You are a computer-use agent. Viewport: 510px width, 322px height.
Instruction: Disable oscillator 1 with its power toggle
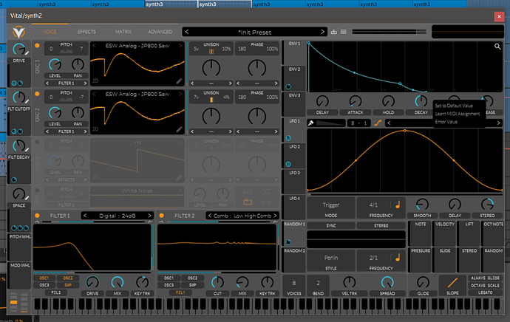click(37, 46)
